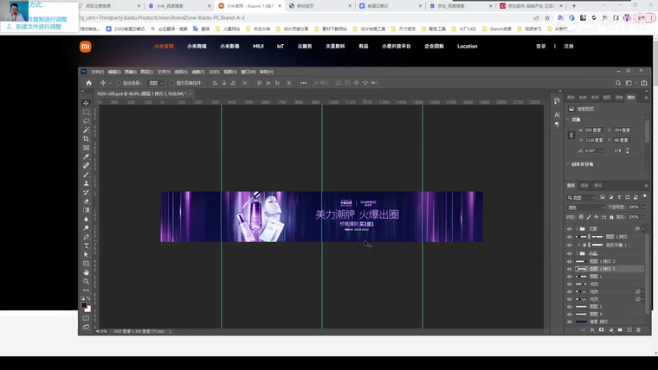
Task: Select the Type (T) tool
Action: coord(86,246)
